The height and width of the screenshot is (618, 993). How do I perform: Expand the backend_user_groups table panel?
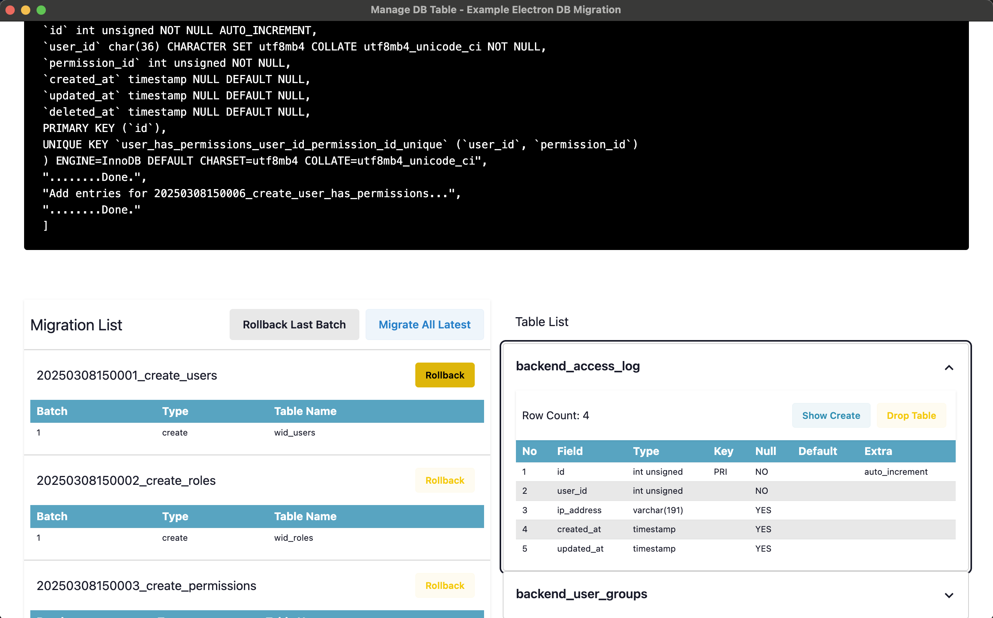[x=948, y=595]
